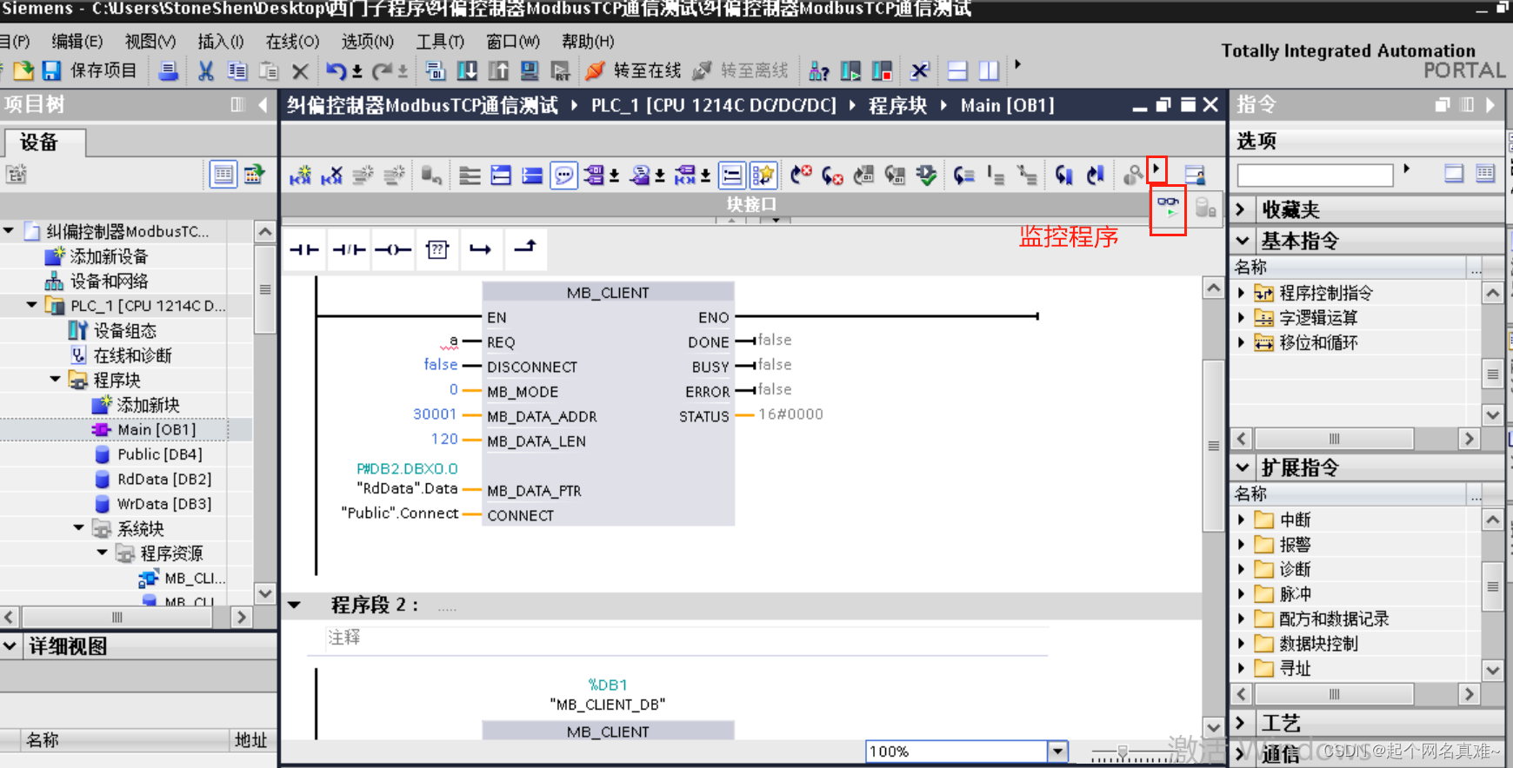Viewport: 1513px width, 768px height.
Task: Insert a normally open contact
Action: point(304,250)
